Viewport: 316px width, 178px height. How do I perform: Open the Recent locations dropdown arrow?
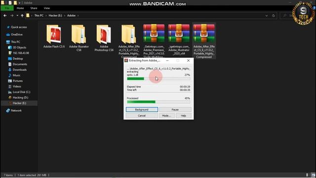[17, 15]
